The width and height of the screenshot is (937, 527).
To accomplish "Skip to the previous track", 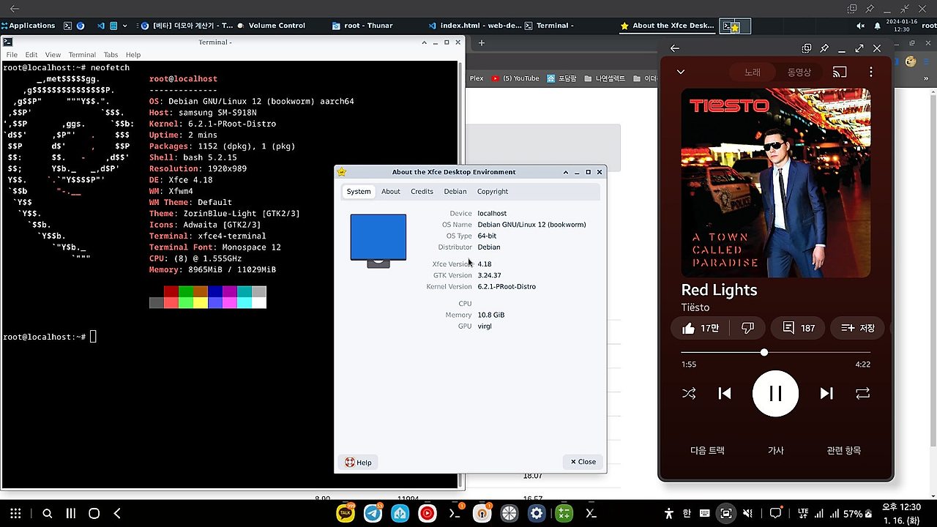I will pos(725,393).
